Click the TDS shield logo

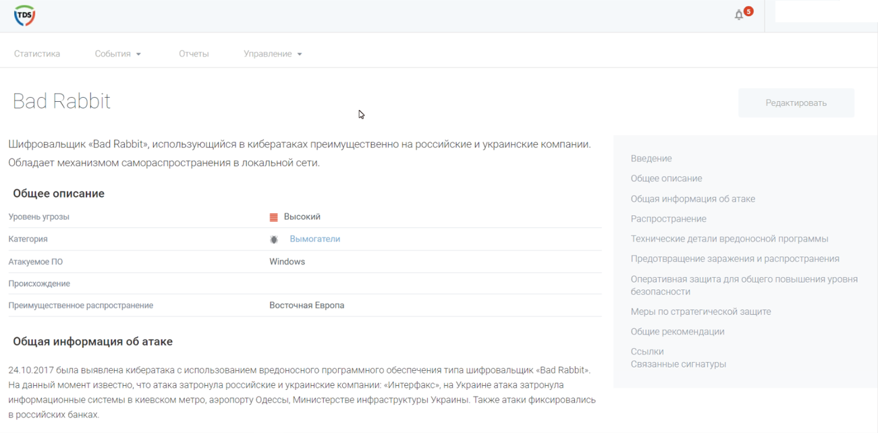[x=24, y=16]
